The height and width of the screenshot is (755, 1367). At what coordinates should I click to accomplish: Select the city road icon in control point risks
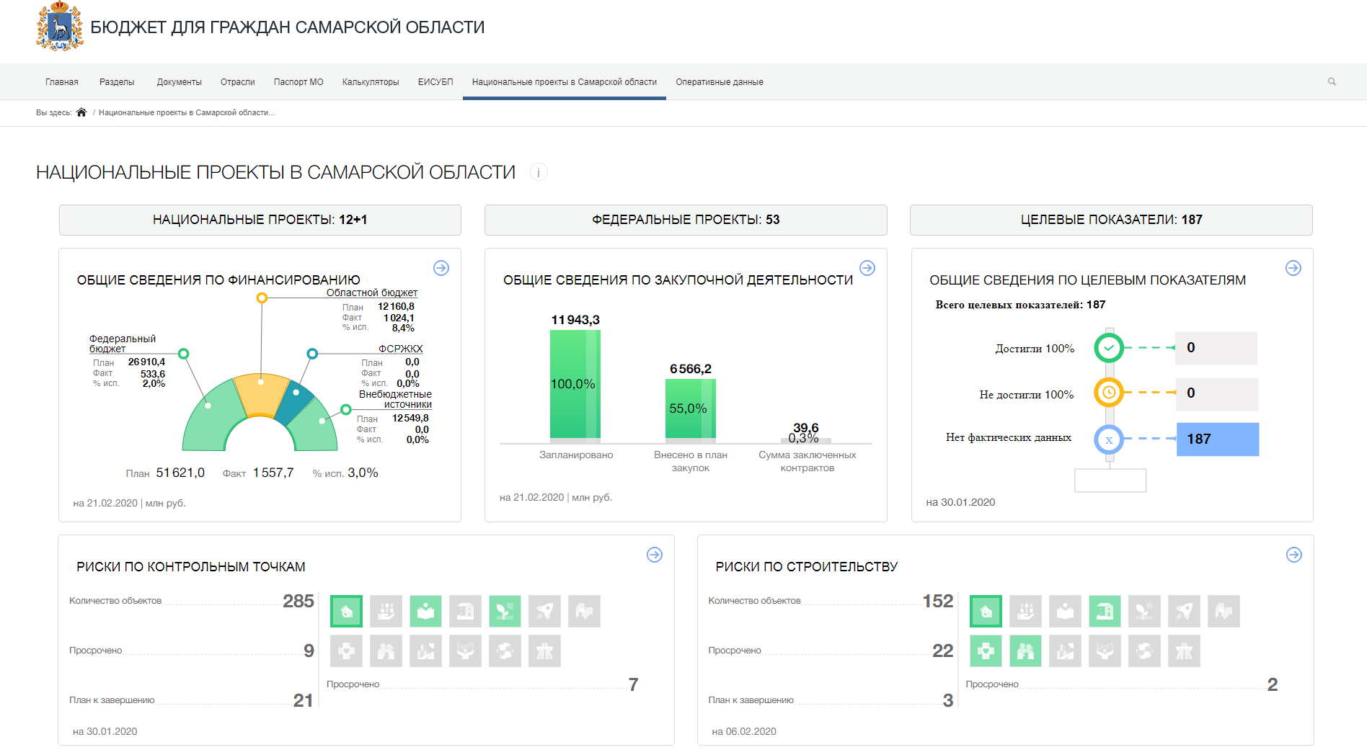click(425, 651)
